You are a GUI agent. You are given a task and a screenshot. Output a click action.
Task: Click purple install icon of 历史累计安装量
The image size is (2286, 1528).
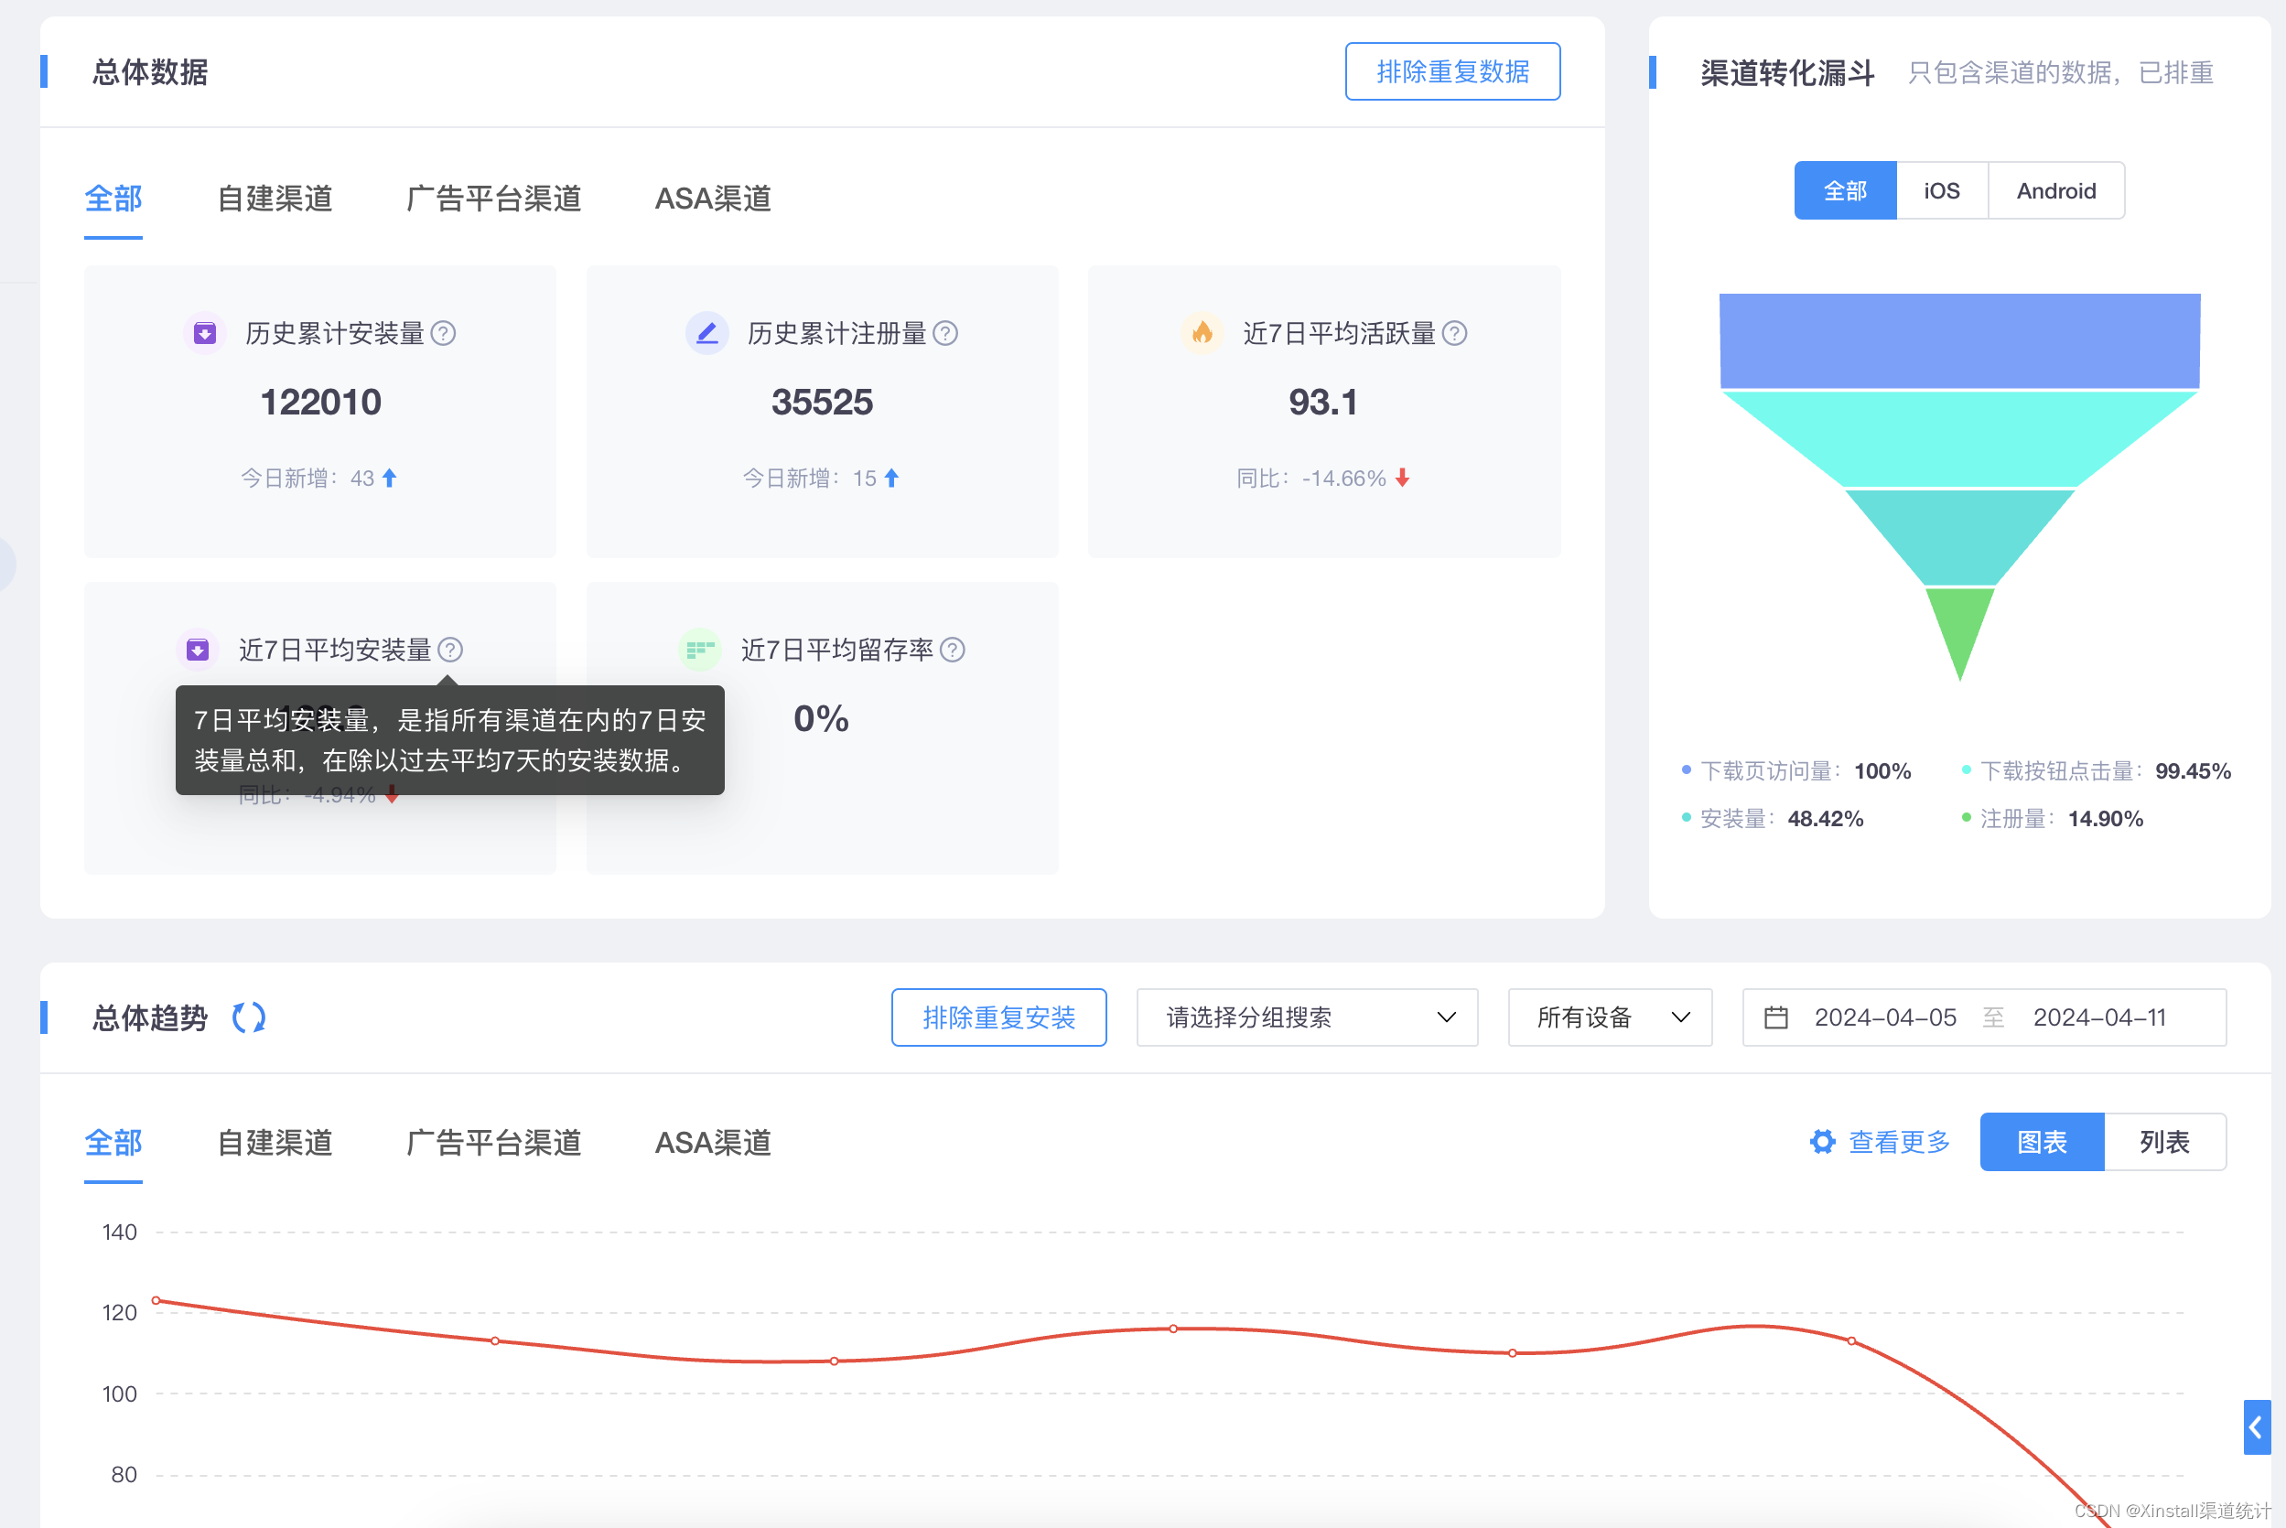[x=205, y=333]
